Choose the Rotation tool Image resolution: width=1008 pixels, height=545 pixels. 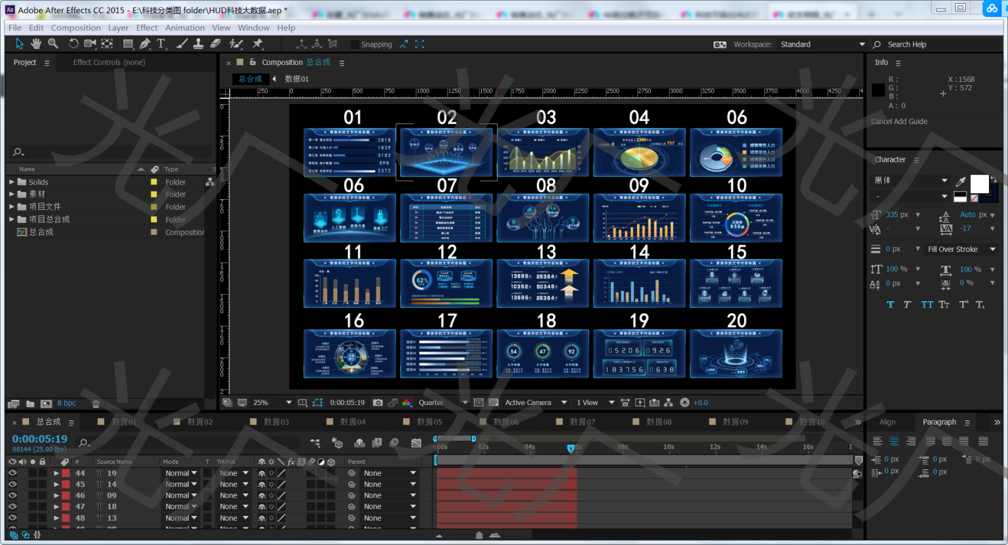73,43
